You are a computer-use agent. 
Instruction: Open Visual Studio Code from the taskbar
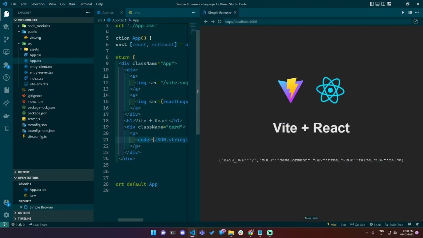pos(192,233)
